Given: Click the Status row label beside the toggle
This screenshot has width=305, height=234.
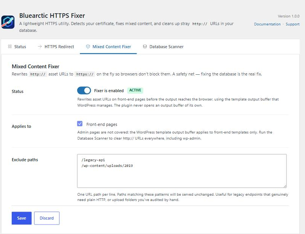Looking at the screenshot, I should pos(17,91).
